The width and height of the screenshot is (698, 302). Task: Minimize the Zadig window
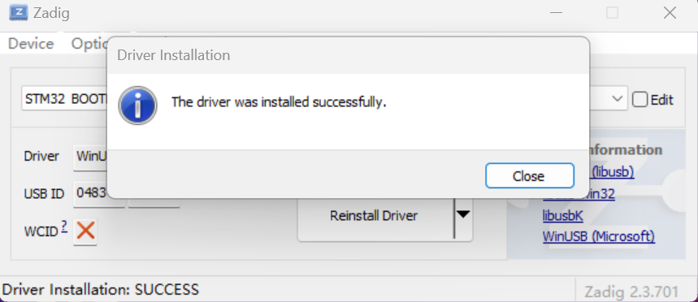coord(556,13)
